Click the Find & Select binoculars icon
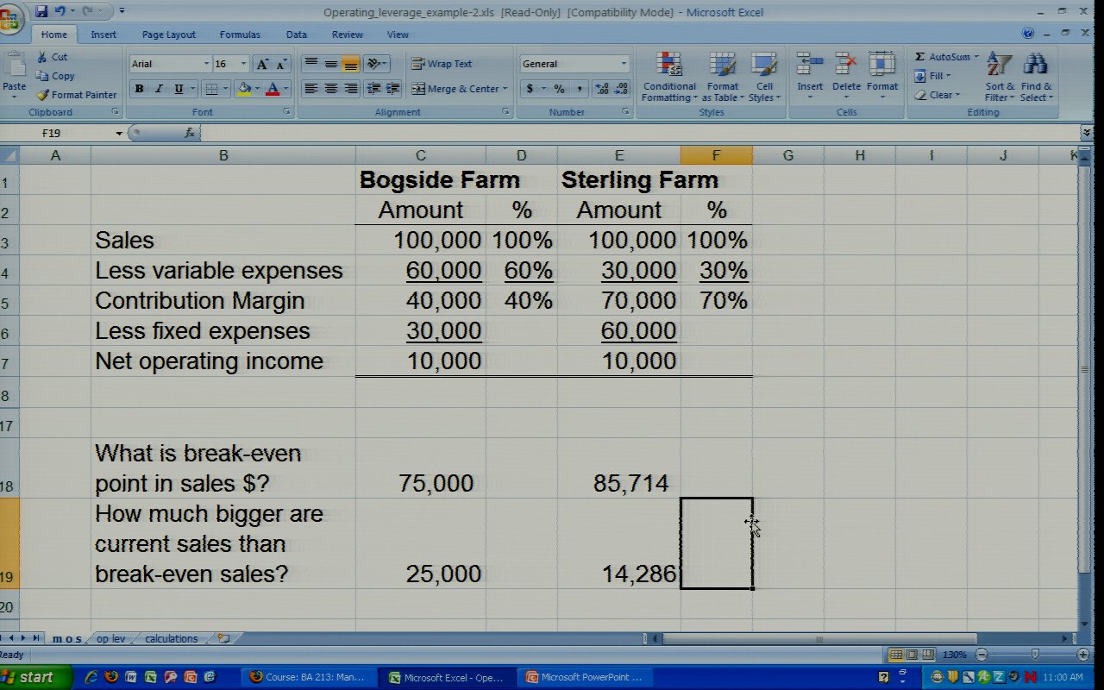 pos(1035,66)
